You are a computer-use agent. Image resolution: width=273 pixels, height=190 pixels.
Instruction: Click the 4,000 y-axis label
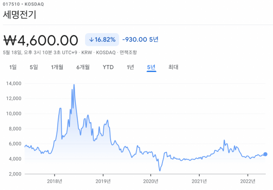(15, 159)
